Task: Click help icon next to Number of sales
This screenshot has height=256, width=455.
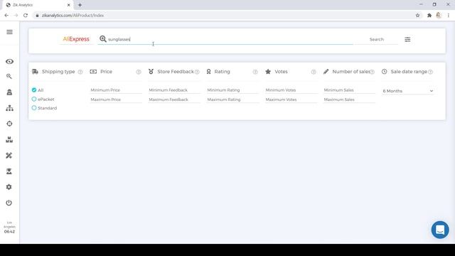Action: coord(372,72)
